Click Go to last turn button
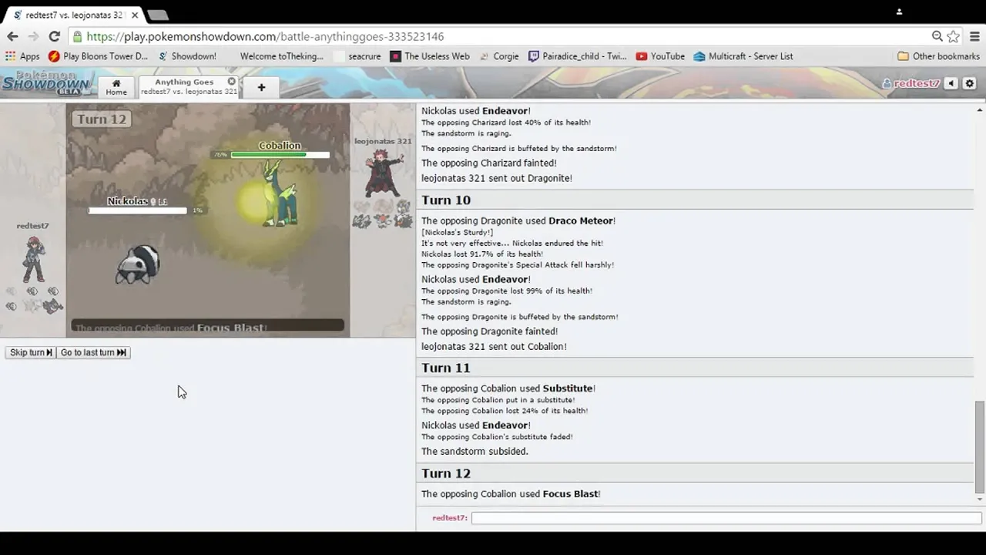Viewport: 986px width, 555px height. 93,352
